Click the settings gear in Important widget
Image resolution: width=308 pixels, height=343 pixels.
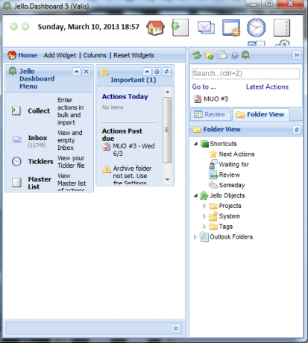157,72
